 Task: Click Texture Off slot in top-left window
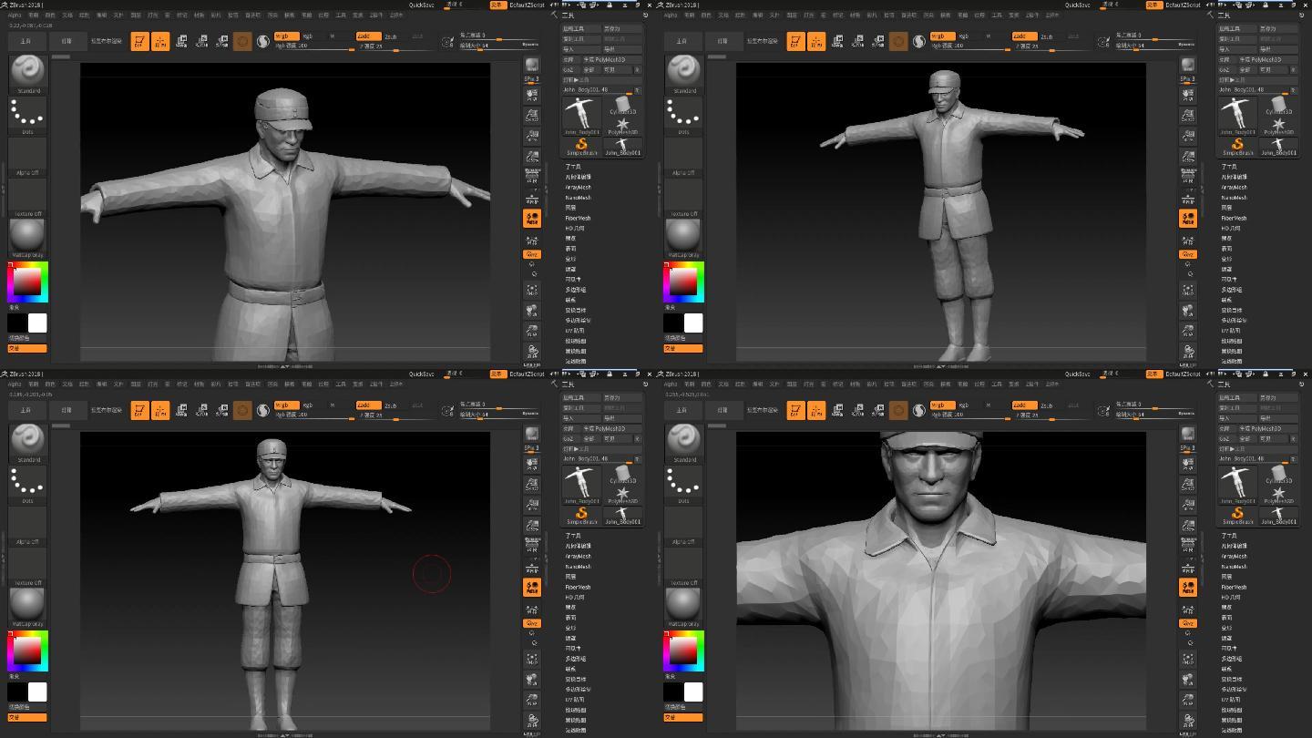click(x=27, y=198)
